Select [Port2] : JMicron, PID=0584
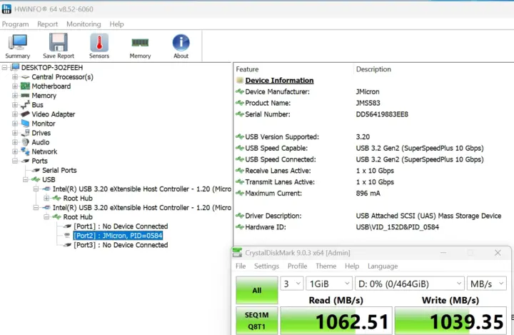Image resolution: width=514 pixels, height=335 pixels. point(118,236)
